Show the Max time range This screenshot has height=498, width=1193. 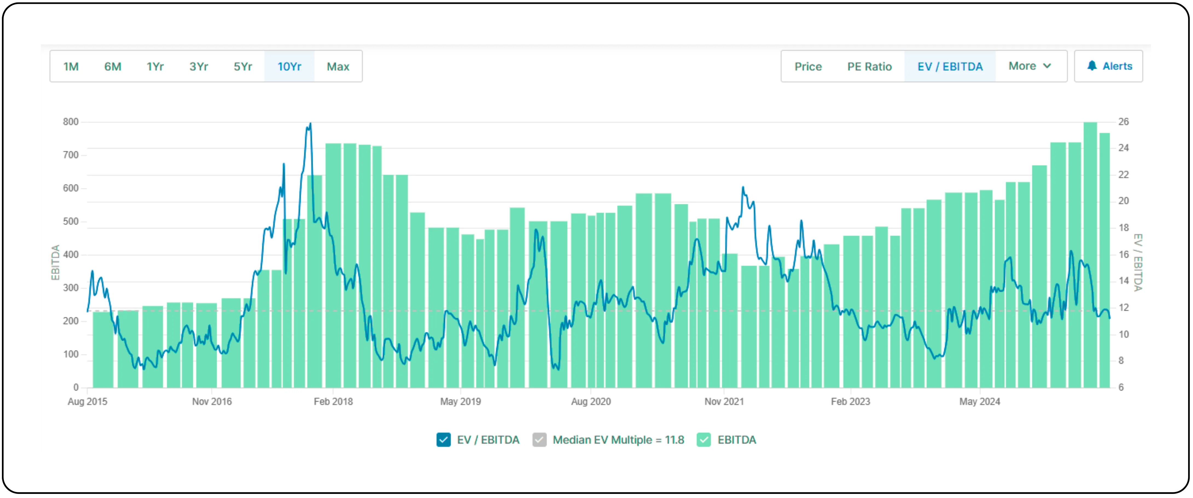(x=338, y=67)
